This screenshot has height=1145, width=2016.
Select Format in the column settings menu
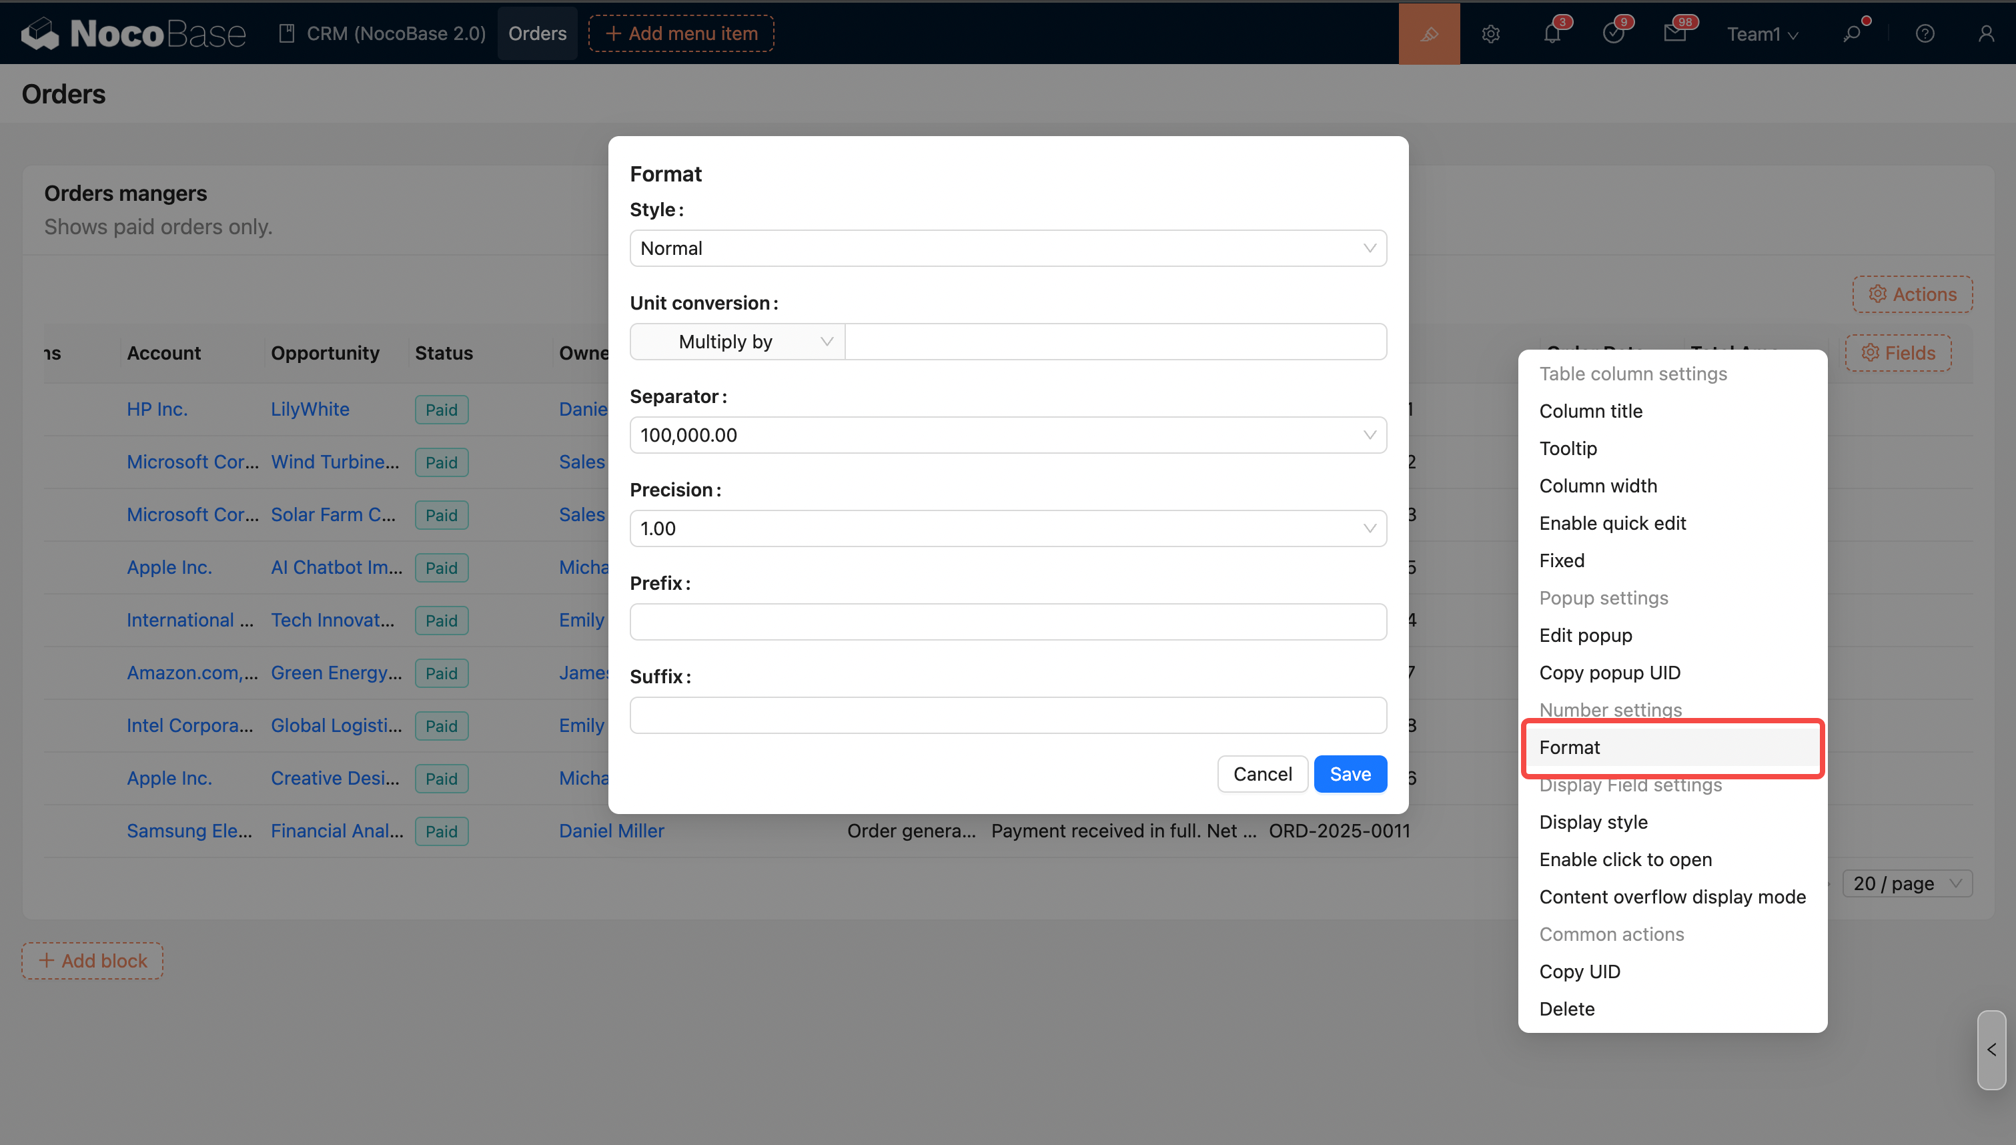click(x=1570, y=747)
